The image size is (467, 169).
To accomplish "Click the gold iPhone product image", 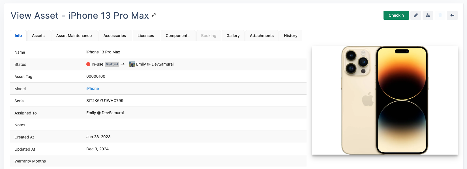I will tap(385, 100).
